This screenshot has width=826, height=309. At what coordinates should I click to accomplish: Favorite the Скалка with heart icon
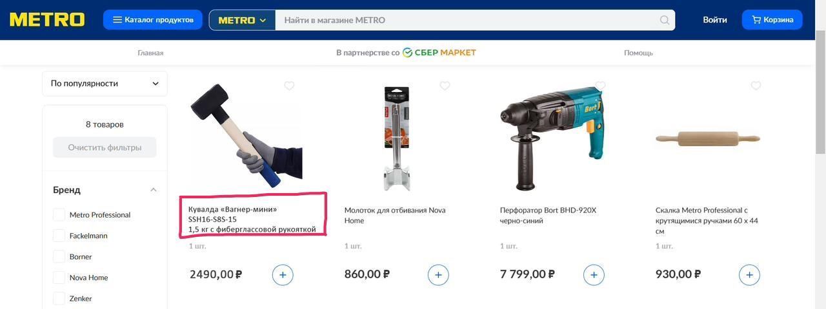pos(756,86)
